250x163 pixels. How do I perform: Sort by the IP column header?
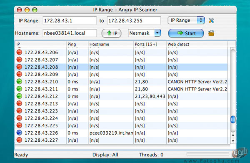(41, 44)
